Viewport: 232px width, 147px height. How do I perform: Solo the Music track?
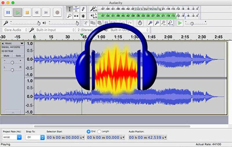point(18,56)
